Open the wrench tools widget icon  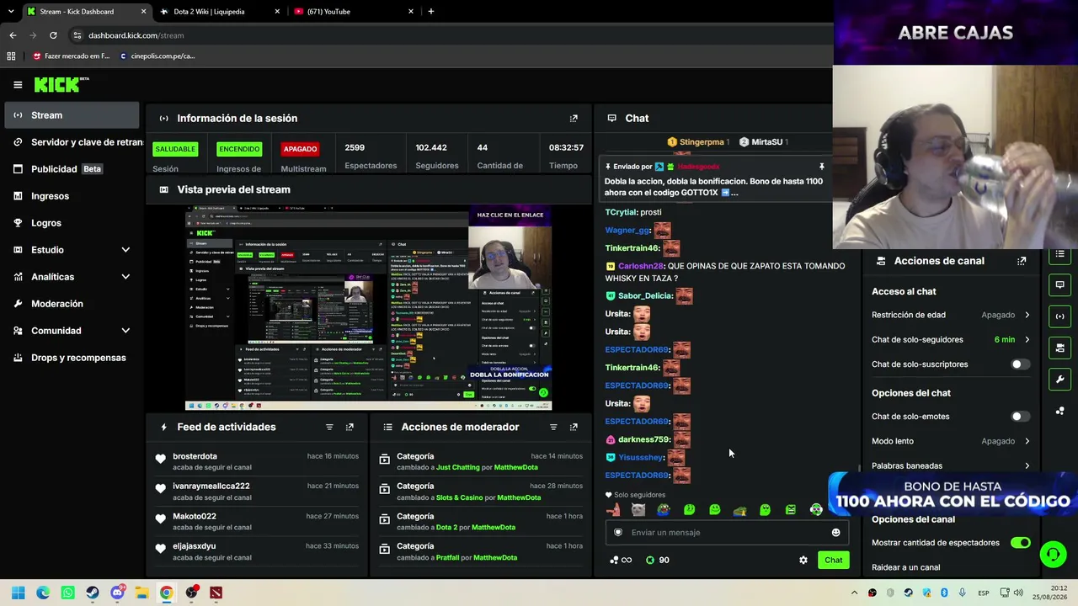pyautogui.click(x=1059, y=379)
